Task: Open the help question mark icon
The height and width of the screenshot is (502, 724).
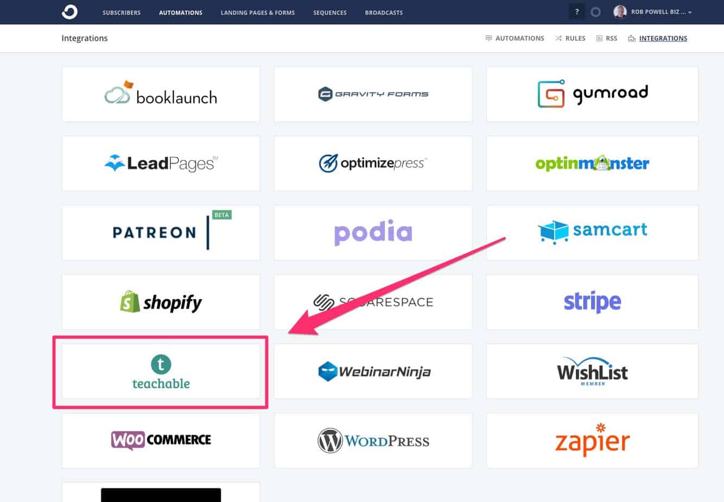Action: click(577, 12)
